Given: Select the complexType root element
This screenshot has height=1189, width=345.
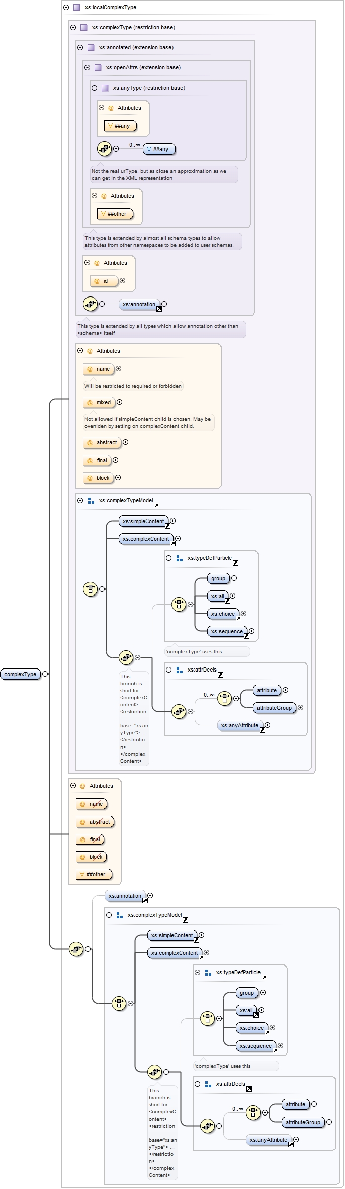Looking at the screenshot, I should (x=20, y=674).
